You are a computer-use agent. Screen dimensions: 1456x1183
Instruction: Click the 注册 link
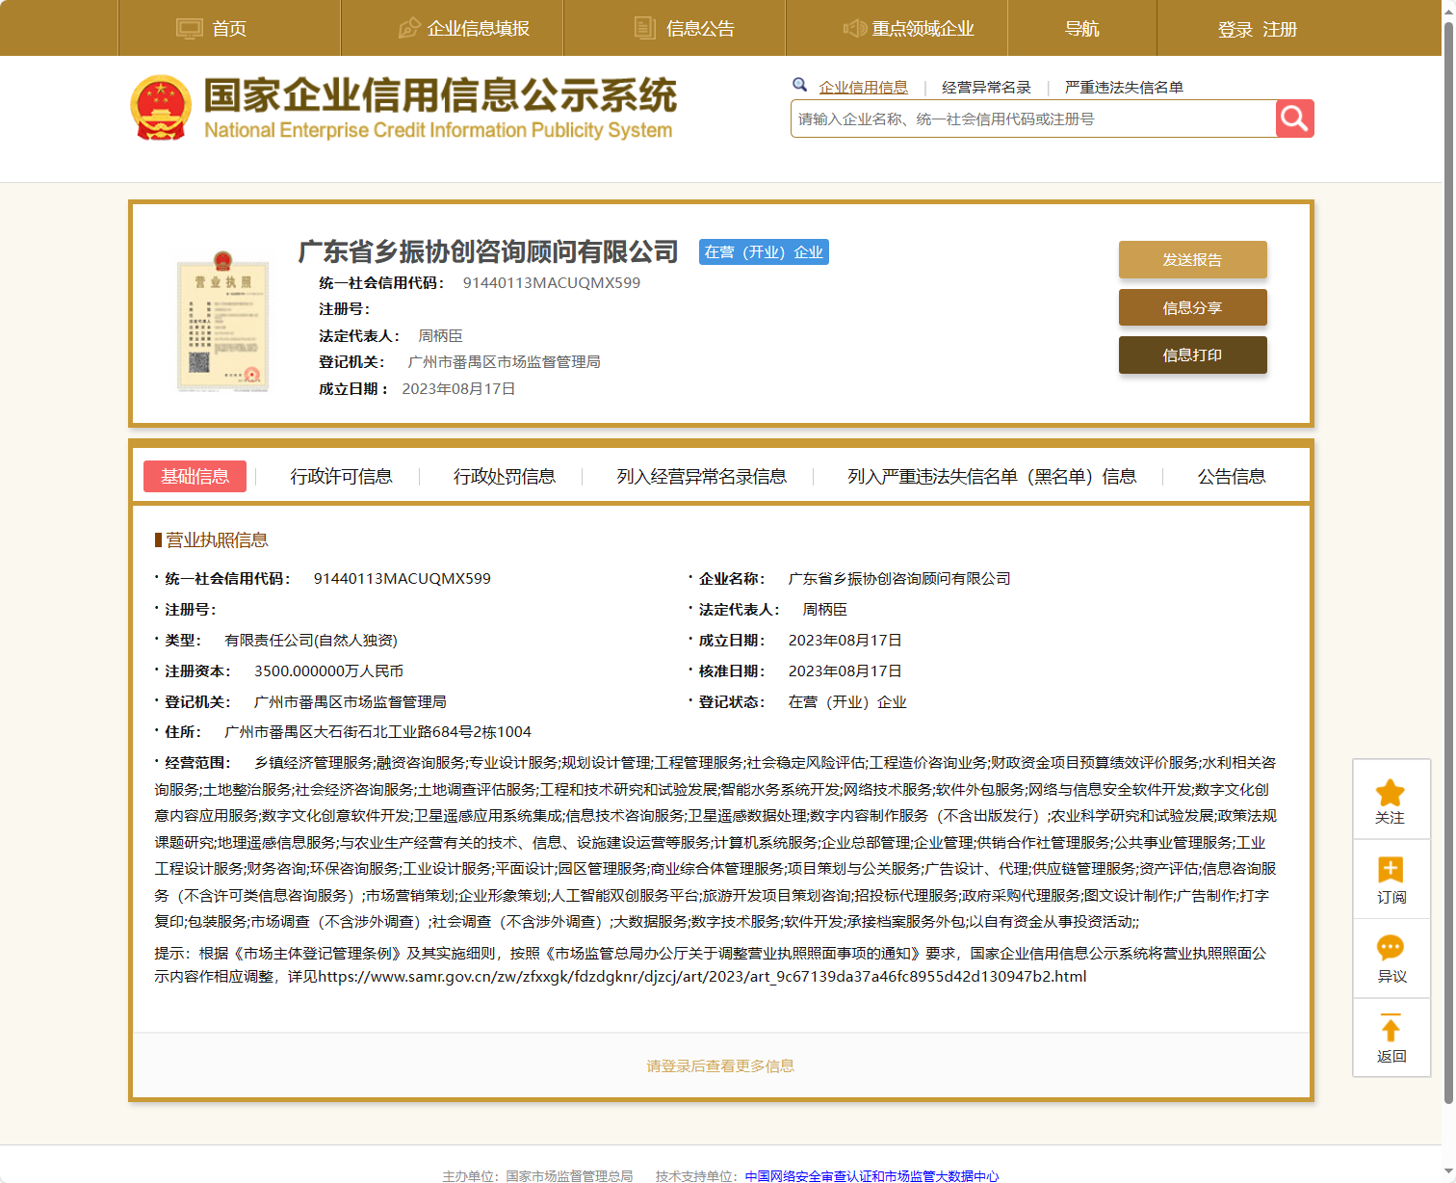pyautogui.click(x=1280, y=30)
